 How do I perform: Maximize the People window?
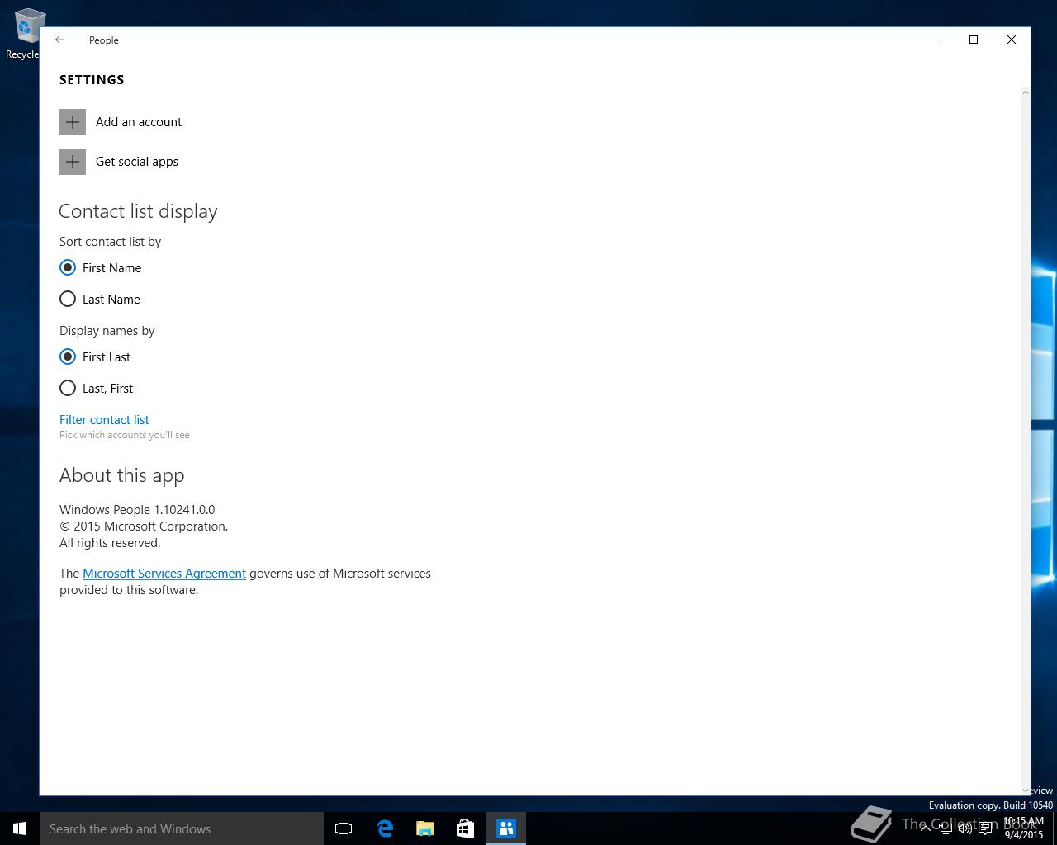(974, 40)
